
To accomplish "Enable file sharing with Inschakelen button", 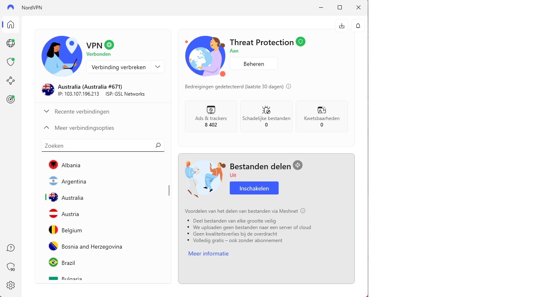I will click(254, 188).
